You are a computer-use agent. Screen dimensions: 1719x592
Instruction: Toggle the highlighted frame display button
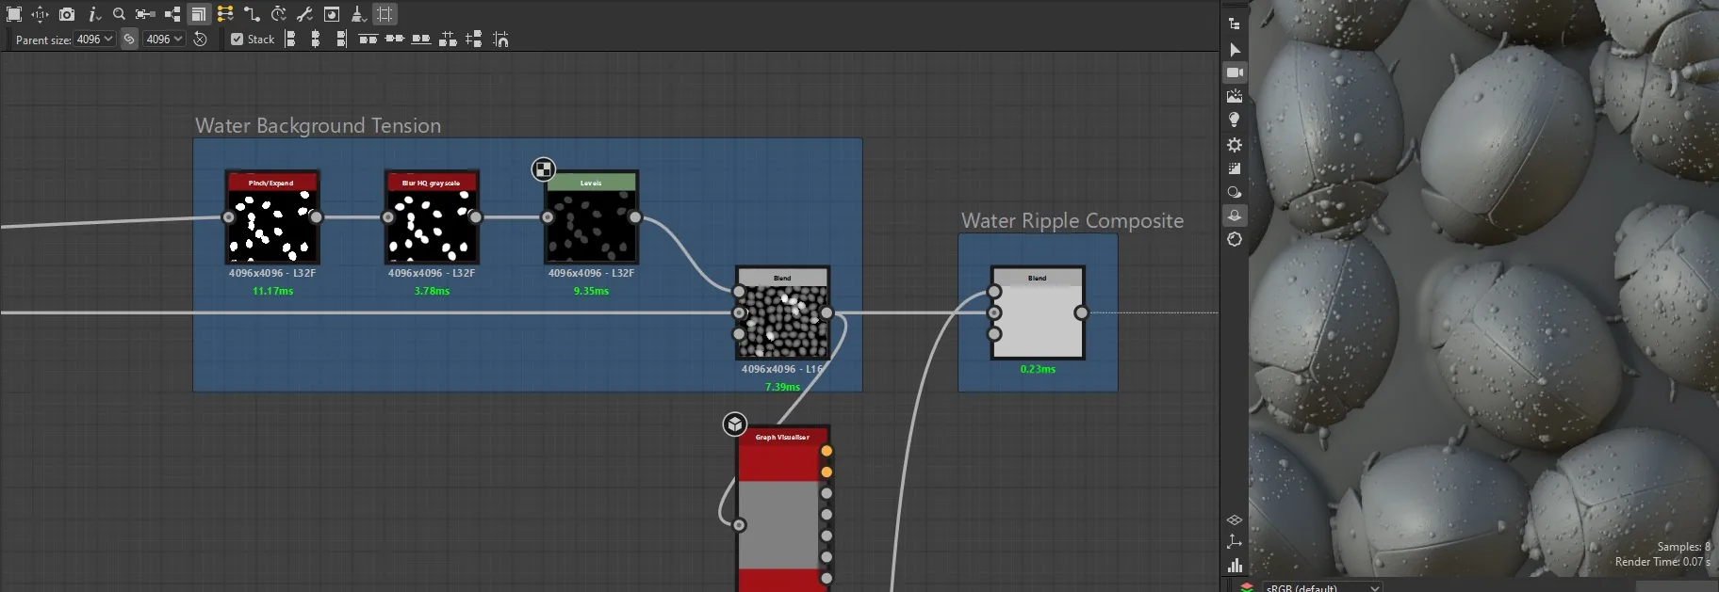[198, 14]
